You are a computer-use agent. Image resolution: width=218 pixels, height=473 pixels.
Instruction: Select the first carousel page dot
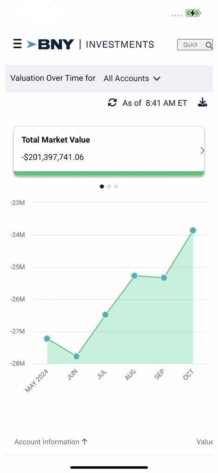coord(102,187)
